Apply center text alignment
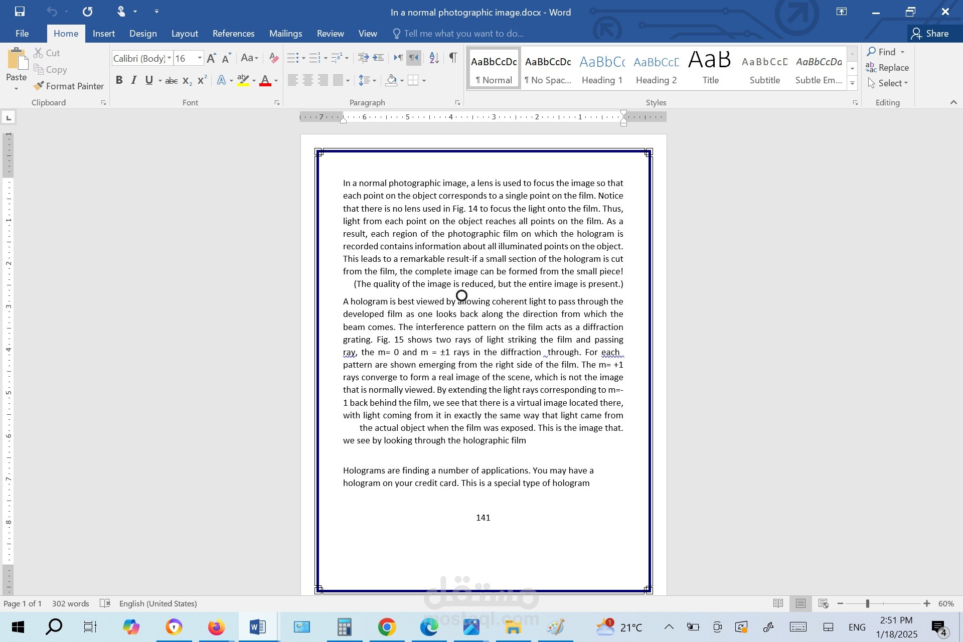Screen dimensions: 963x642 [308, 80]
